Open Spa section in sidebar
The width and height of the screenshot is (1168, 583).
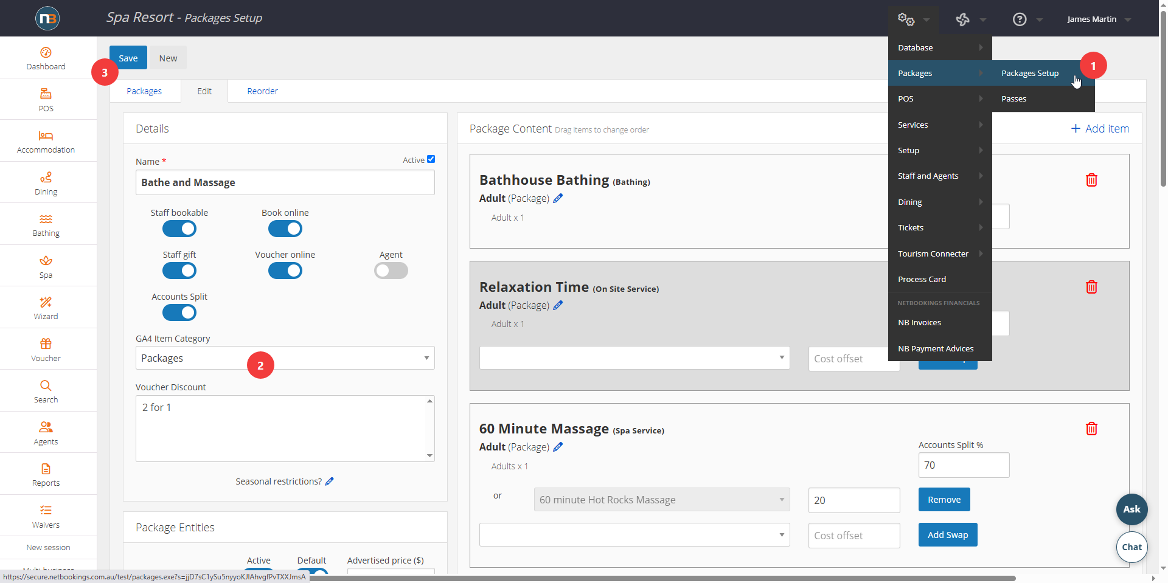click(x=46, y=267)
